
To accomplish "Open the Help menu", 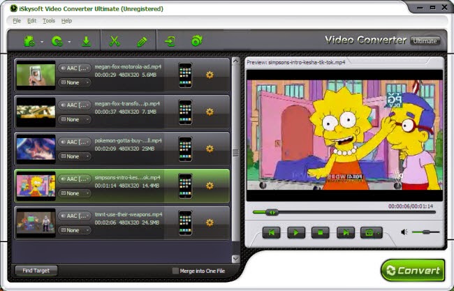I will 66,21.
